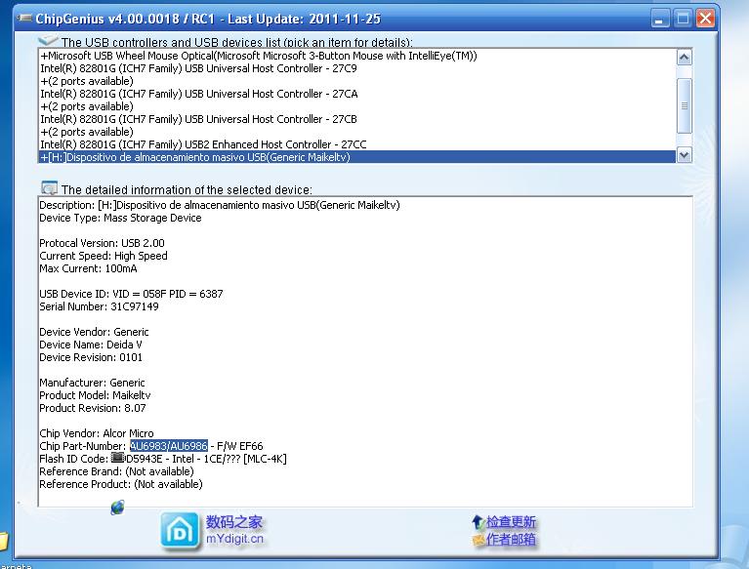The height and width of the screenshot is (569, 749).
Task: Click 'Current Speed: High Speed' line
Action: 104,256
